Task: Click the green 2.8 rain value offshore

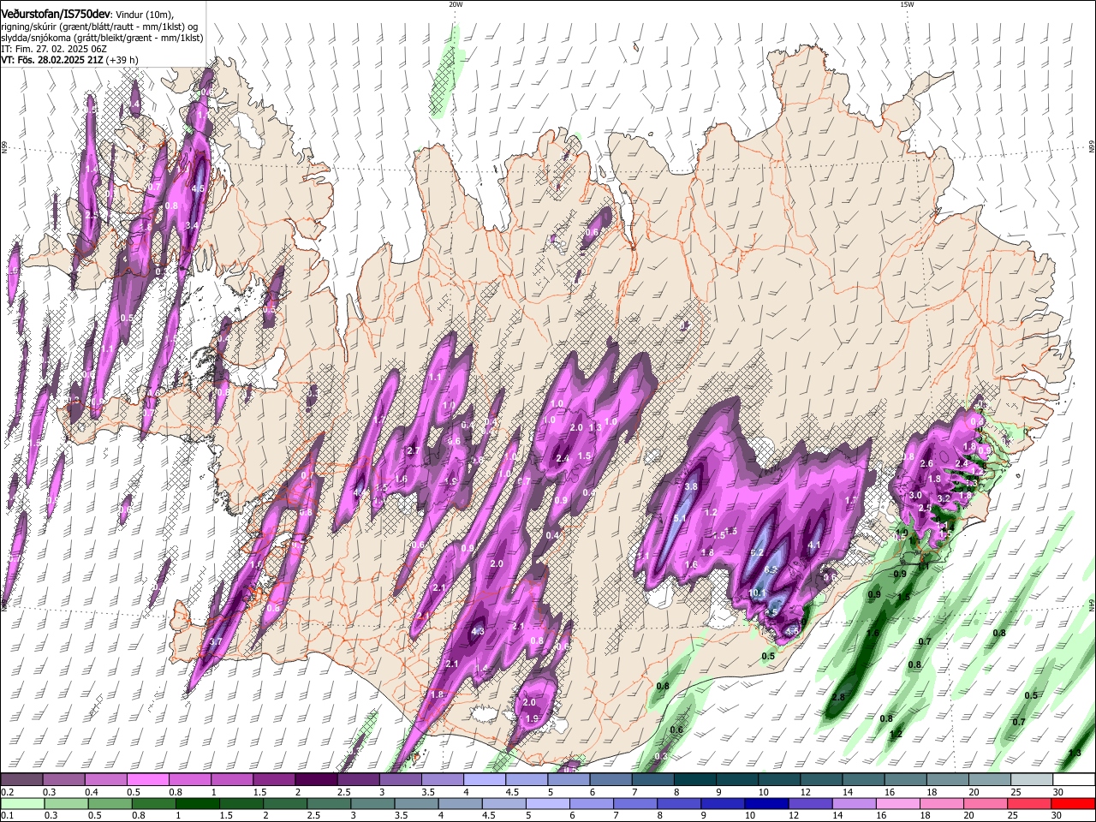Action: click(838, 698)
